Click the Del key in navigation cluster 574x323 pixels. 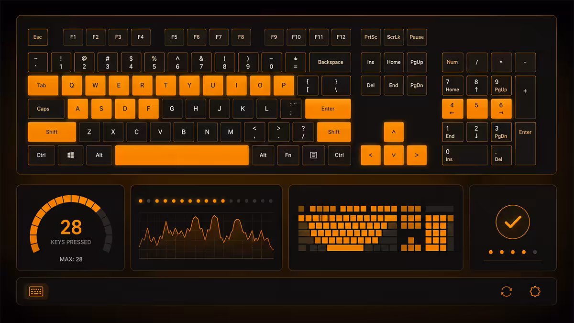point(371,85)
